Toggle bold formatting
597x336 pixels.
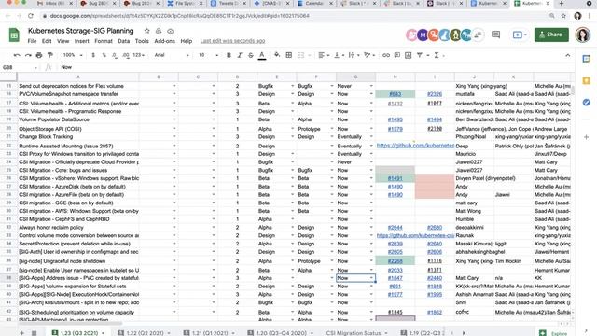click(x=229, y=55)
